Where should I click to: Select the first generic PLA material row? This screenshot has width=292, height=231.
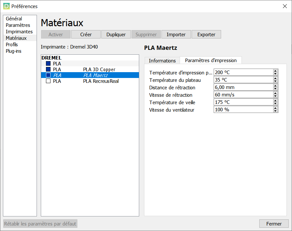pos(90,63)
